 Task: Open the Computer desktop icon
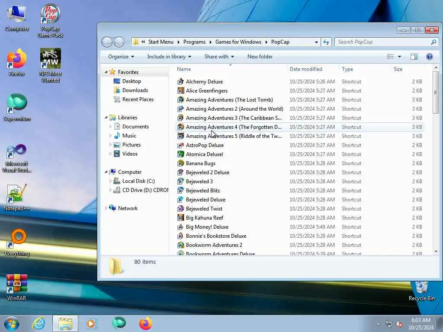pos(17,17)
